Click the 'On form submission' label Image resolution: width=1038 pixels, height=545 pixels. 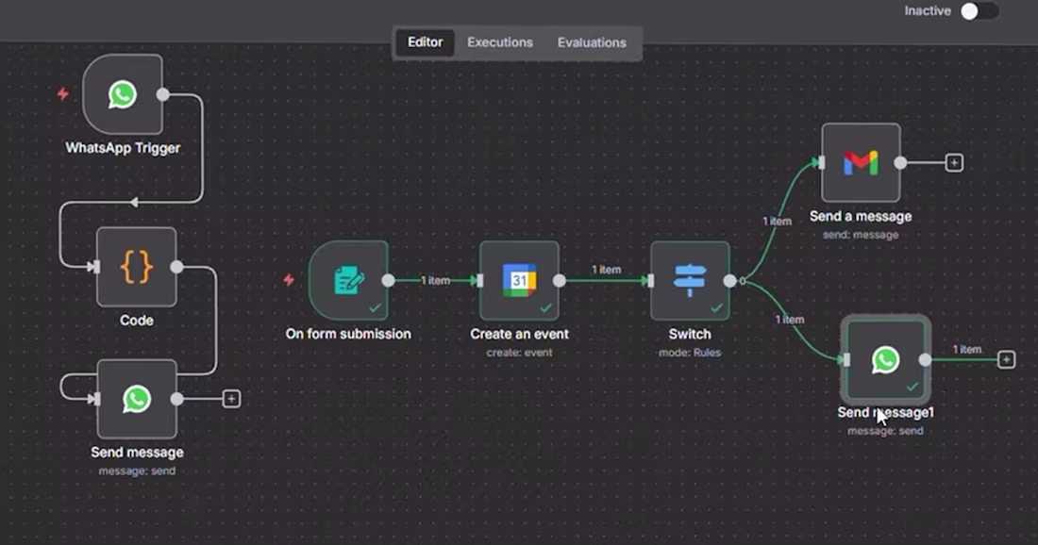[348, 334]
